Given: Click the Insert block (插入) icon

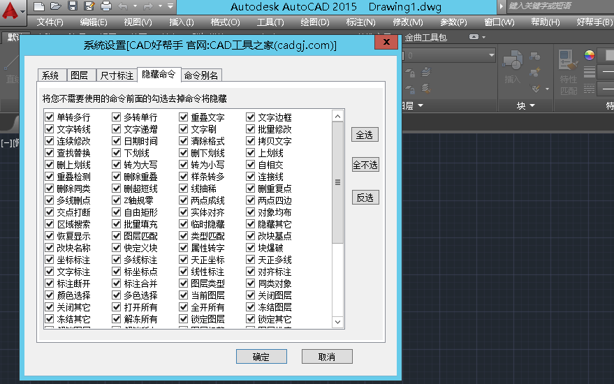Looking at the screenshot, I should [x=513, y=67].
